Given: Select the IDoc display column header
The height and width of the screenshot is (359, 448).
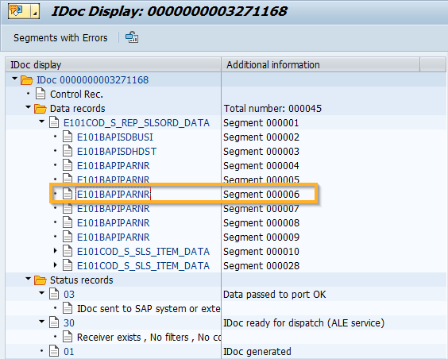Looking at the screenshot, I should (x=113, y=64).
